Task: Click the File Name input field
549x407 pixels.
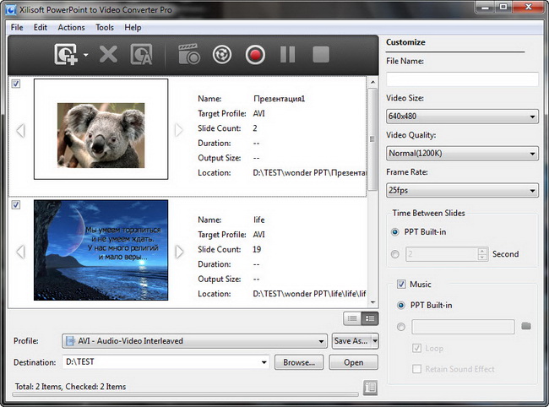Action: coord(462,79)
